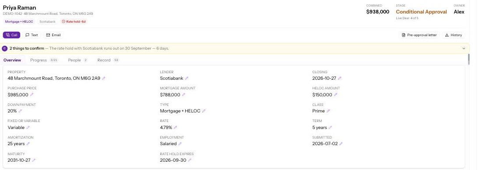479x170 pixels.
Task: Edit the Submitted date pencil icon
Action: point(341,143)
